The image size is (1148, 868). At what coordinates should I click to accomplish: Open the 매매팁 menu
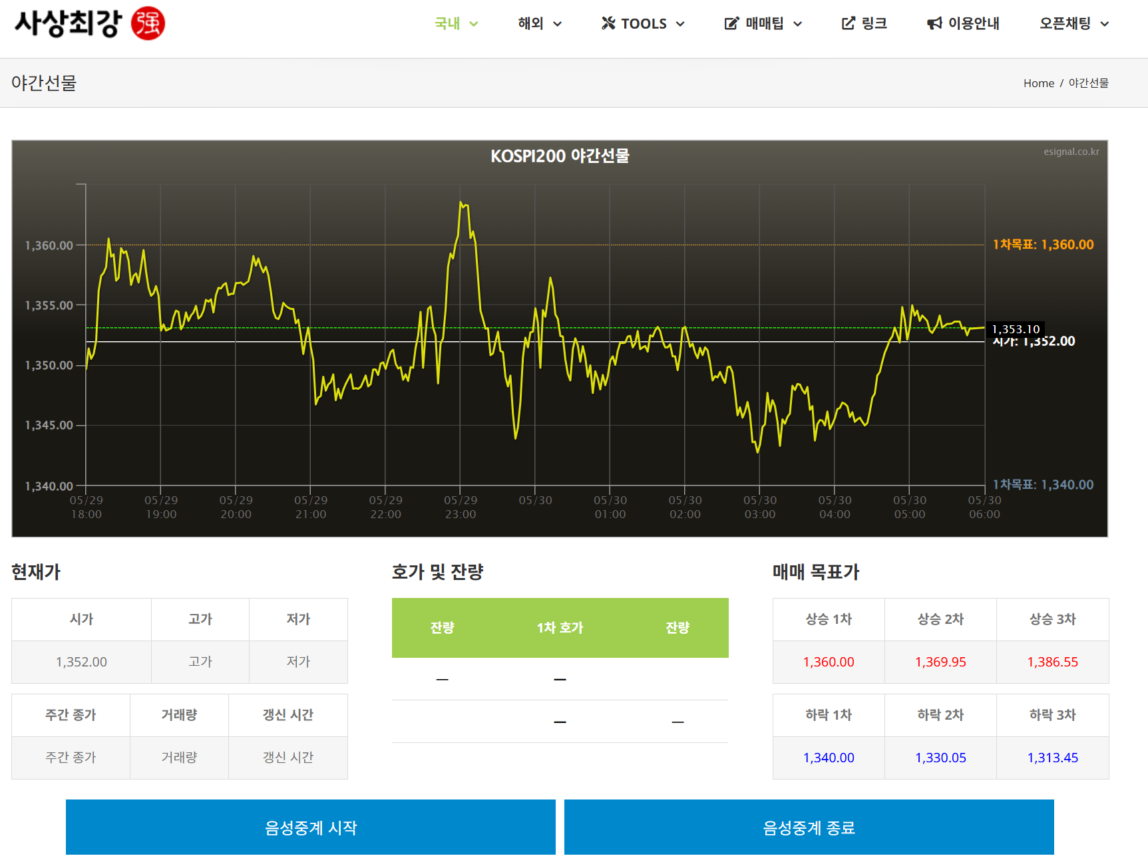point(763,23)
